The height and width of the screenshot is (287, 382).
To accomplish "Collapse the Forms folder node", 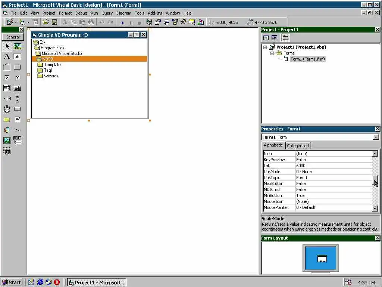I will [x=272, y=53].
